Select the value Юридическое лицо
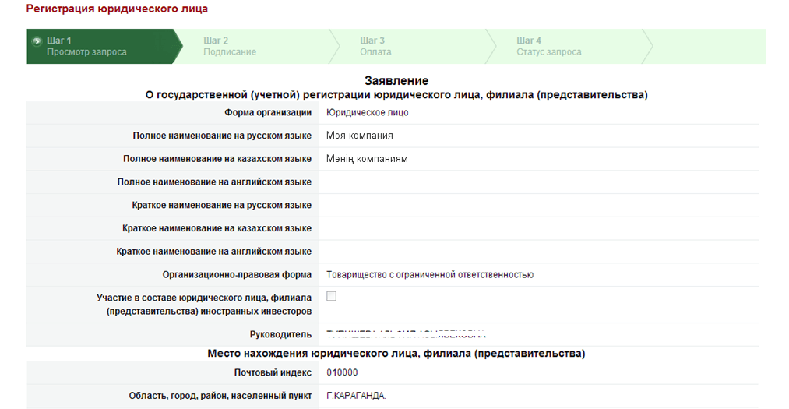This screenshot has height=409, width=789. [368, 113]
